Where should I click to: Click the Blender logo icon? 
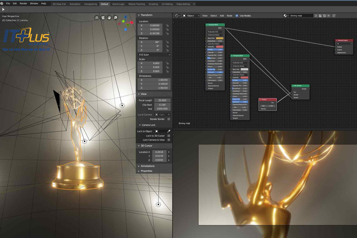(x=2, y=4)
